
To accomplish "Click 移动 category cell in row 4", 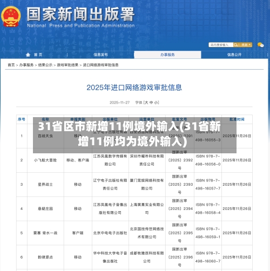I will [x=78, y=209].
